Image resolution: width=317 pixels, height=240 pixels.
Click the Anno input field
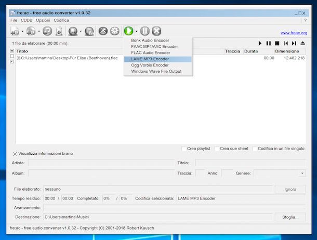227,173
